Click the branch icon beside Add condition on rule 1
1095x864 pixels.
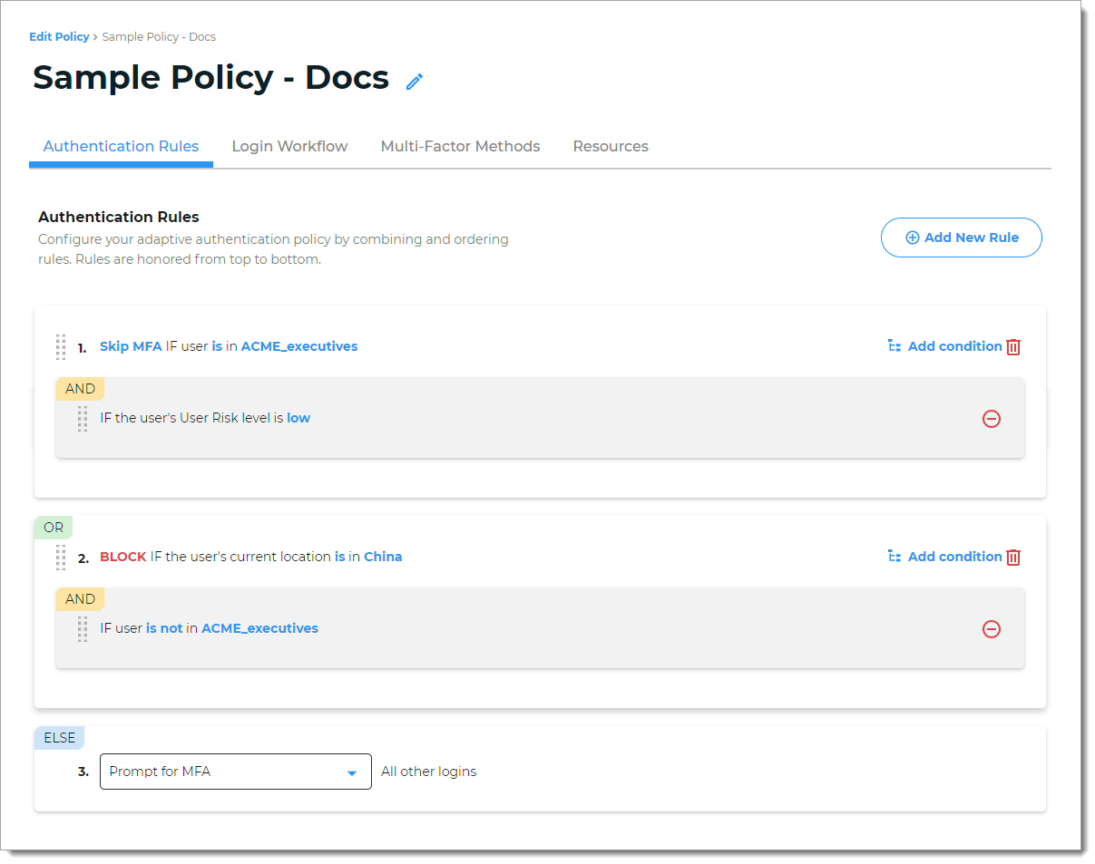[x=895, y=346]
